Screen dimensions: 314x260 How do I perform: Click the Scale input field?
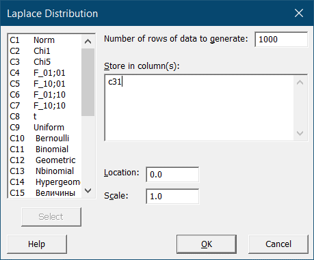[172, 197]
